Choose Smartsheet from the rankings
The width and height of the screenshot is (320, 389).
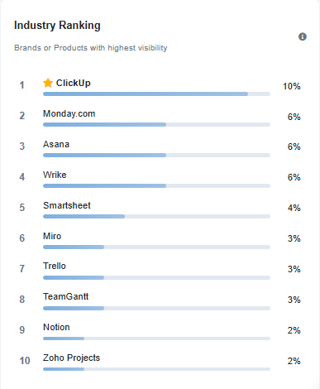coord(67,205)
